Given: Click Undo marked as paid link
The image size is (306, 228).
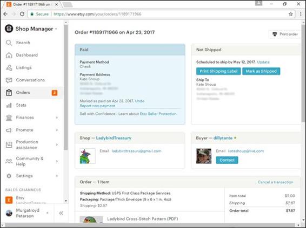Looking at the screenshot, I should coord(139,101).
